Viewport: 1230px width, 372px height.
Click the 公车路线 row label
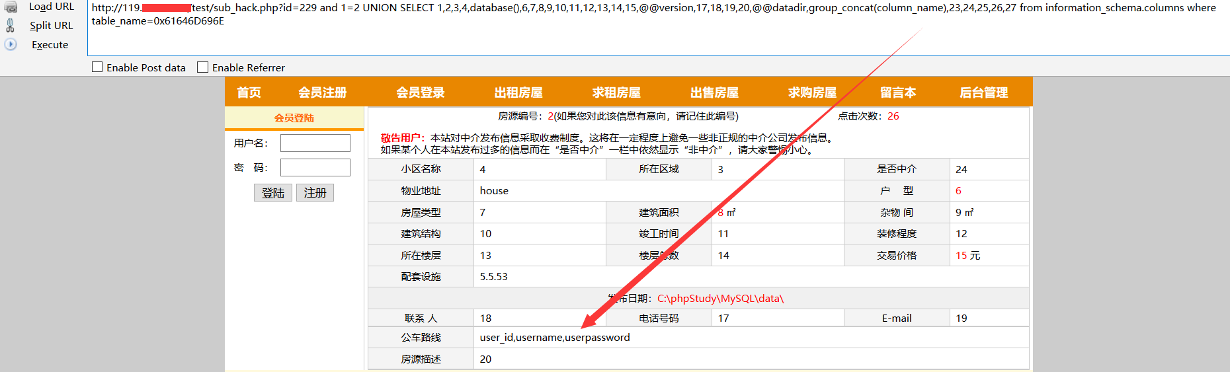tap(421, 337)
